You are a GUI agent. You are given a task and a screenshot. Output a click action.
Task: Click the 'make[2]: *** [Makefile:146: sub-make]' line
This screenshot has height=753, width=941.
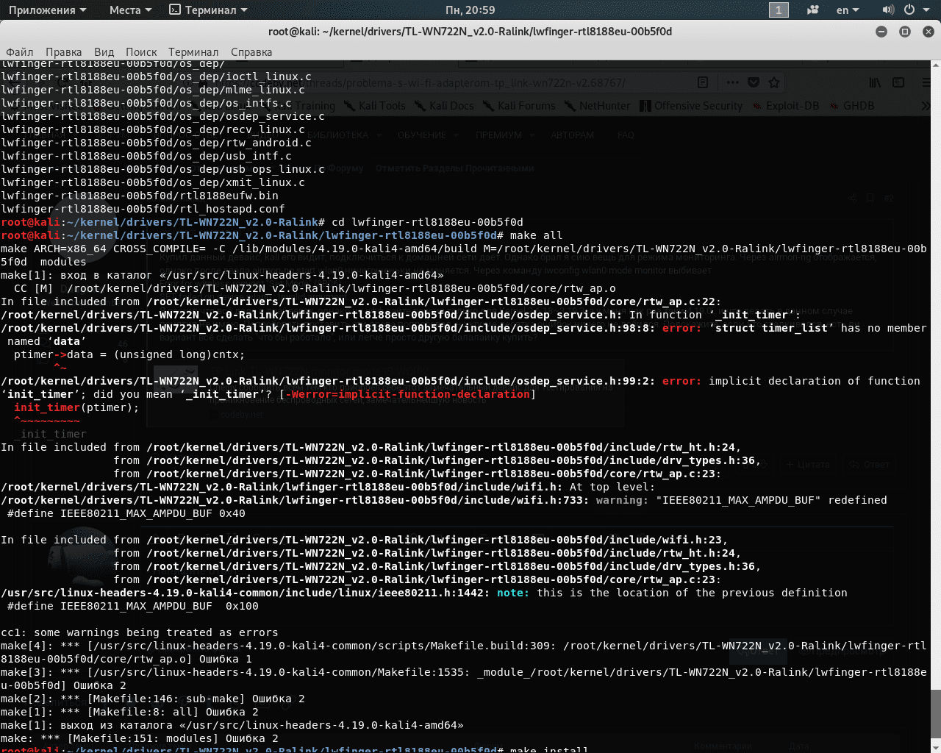pos(153,699)
